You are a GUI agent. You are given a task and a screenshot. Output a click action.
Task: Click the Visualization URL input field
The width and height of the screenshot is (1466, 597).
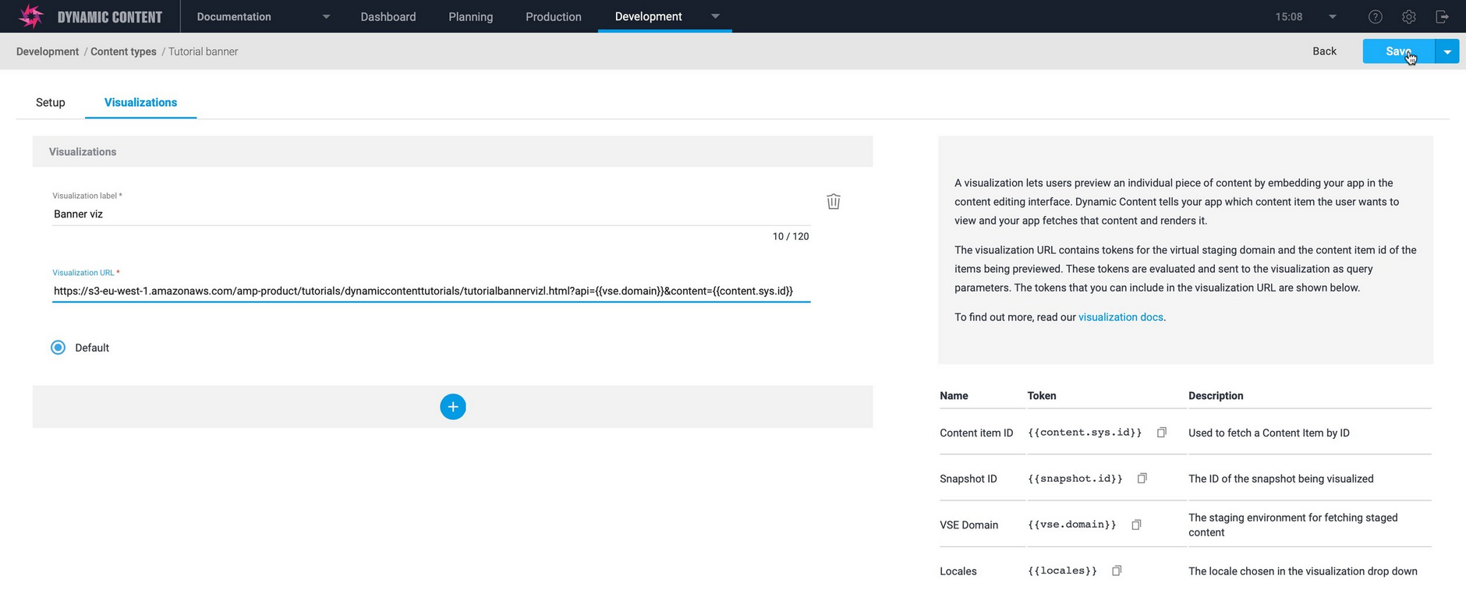[x=431, y=291]
